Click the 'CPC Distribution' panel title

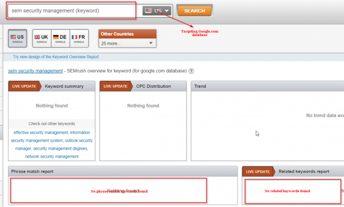tap(153, 86)
